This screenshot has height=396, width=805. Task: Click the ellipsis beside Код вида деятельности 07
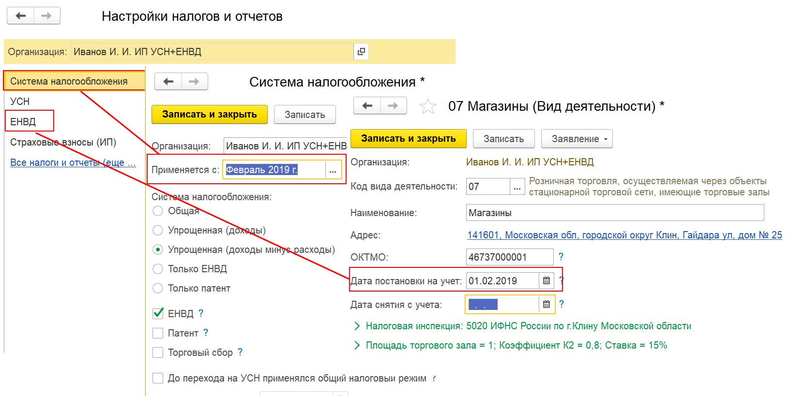(x=517, y=187)
